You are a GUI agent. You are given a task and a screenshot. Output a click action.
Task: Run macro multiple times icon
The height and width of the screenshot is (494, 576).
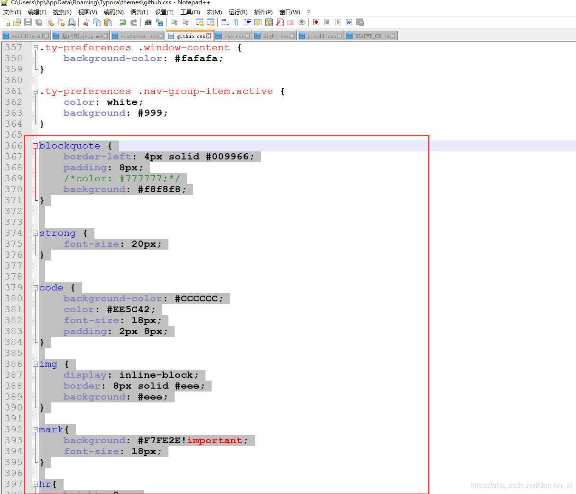(349, 22)
